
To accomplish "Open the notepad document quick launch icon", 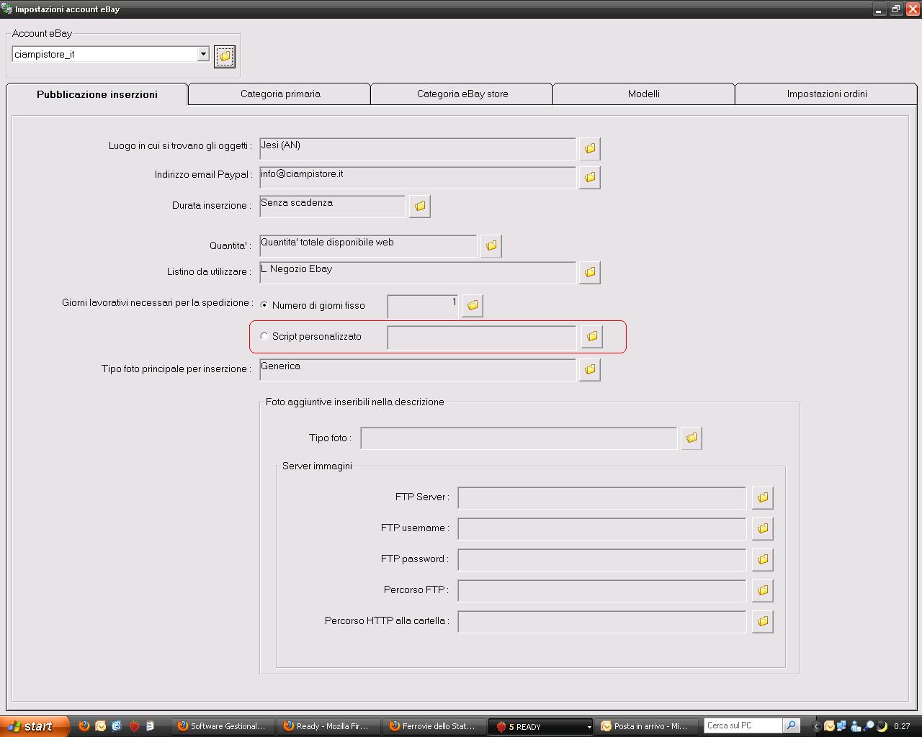I will [151, 726].
